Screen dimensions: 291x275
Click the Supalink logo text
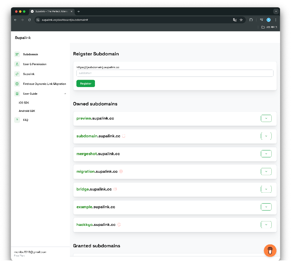coord(23,38)
